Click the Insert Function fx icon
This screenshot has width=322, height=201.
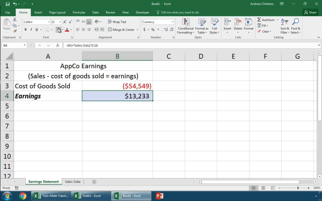click(x=58, y=45)
